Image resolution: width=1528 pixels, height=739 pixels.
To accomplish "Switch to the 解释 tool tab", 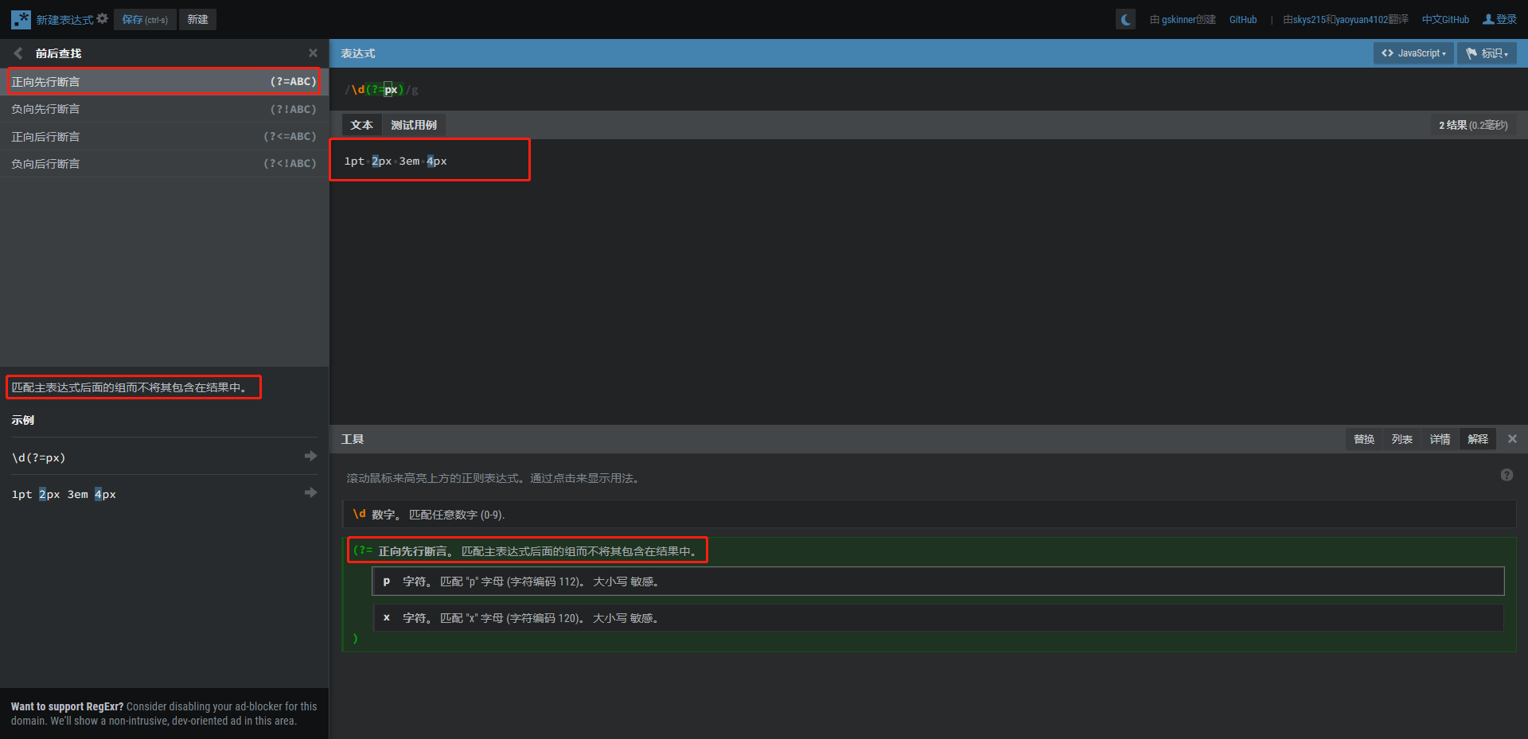I will (1478, 439).
